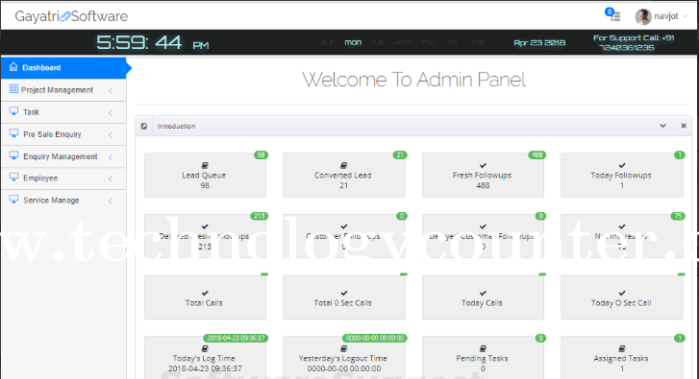Click the Converted Lead book icon
The width and height of the screenshot is (699, 379).
[343, 165]
